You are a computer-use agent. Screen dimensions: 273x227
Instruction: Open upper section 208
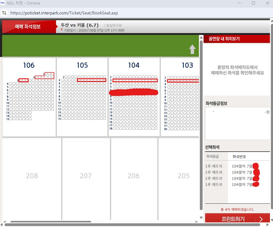(32, 176)
